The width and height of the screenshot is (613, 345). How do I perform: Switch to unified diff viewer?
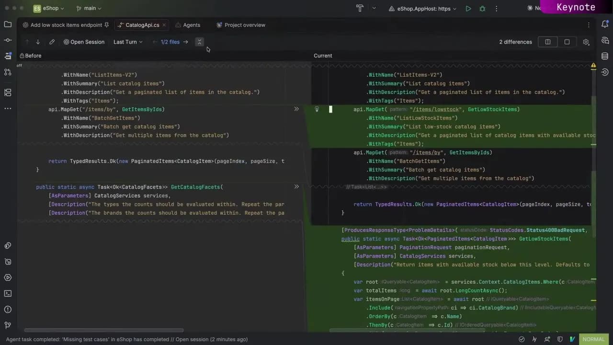567,42
